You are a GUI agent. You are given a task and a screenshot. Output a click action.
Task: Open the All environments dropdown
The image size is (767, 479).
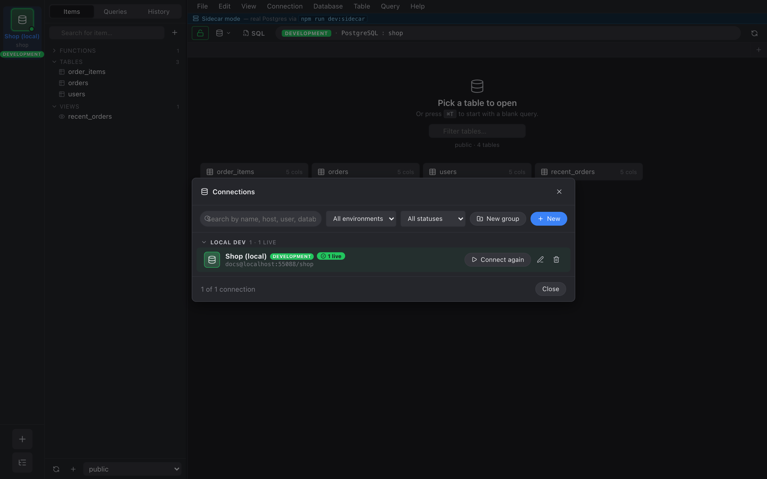(361, 219)
